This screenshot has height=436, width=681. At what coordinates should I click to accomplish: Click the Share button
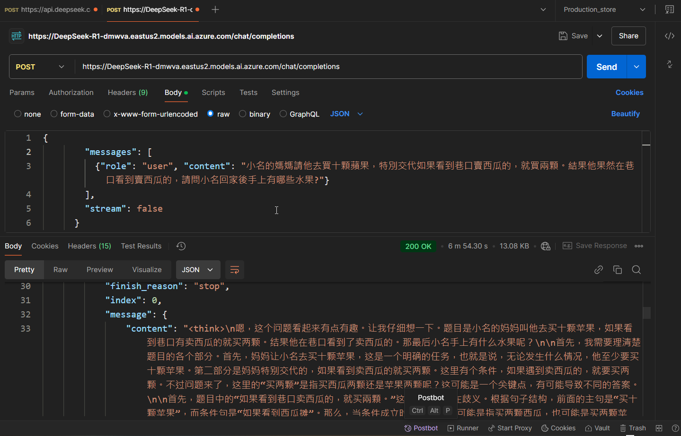[628, 36]
